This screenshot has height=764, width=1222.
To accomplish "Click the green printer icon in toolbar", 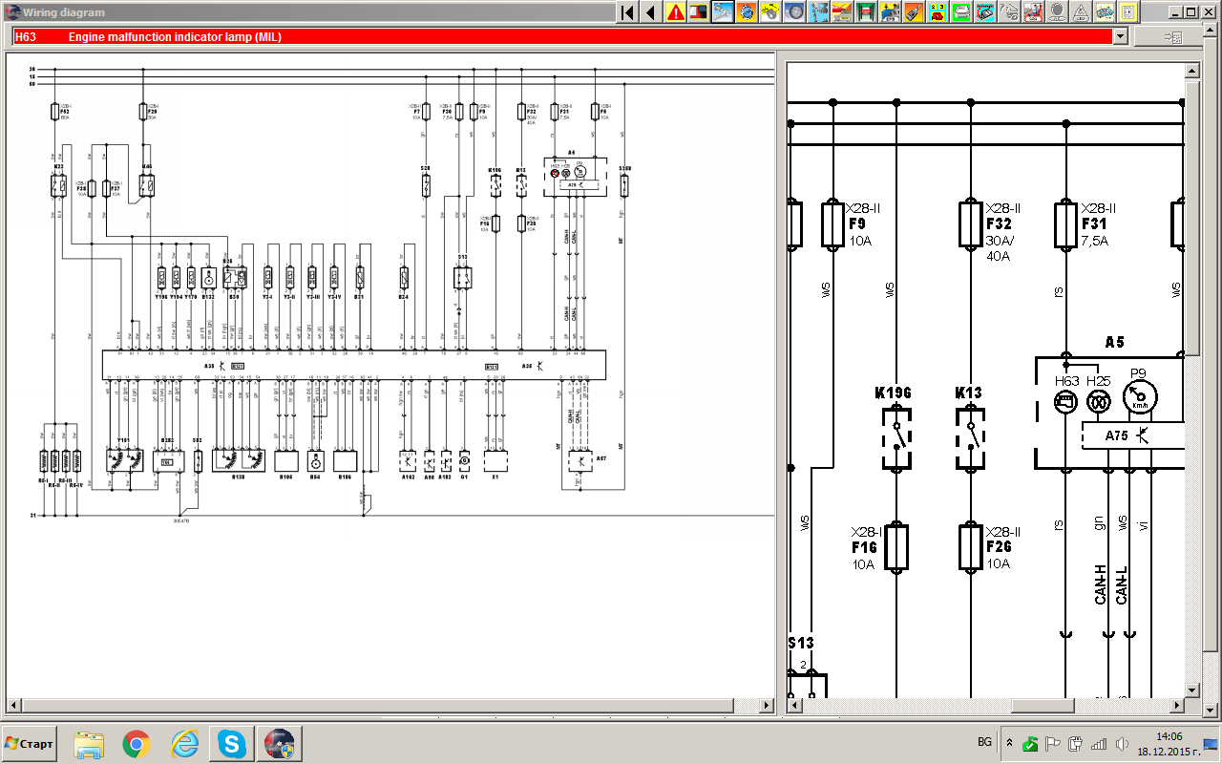I will pos(961,12).
